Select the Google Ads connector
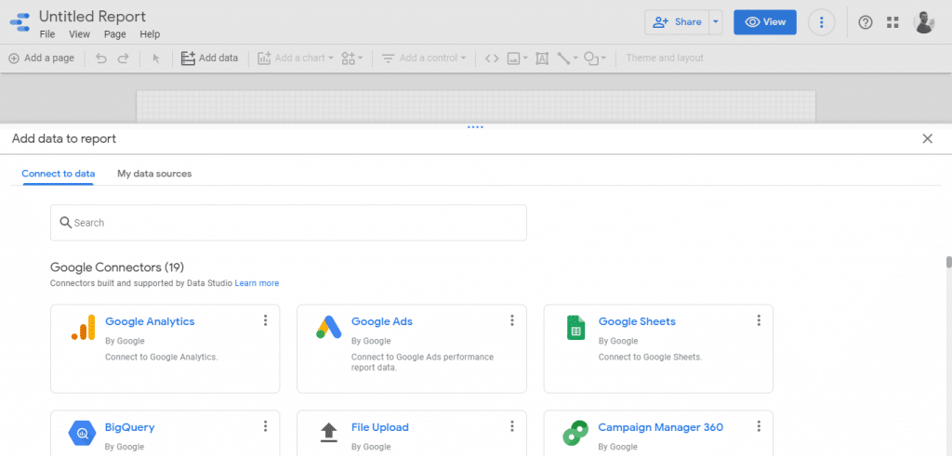952x456 pixels. point(412,348)
